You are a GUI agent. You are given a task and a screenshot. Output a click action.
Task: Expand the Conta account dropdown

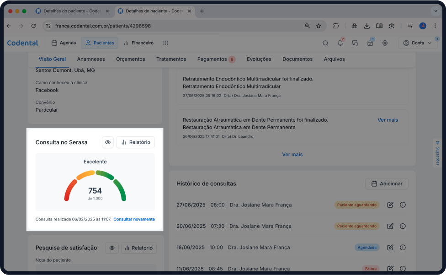[418, 43]
